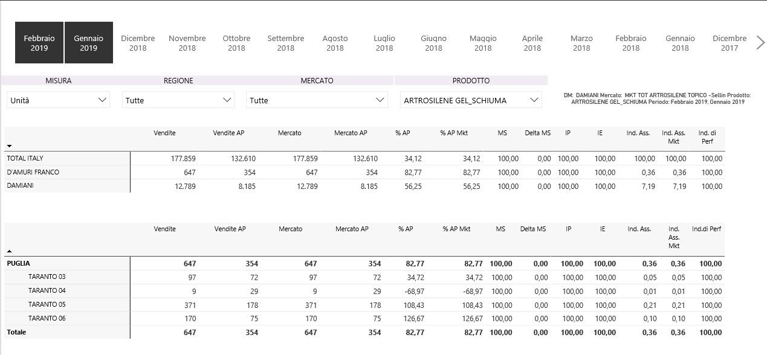This screenshot has height=355, width=767.
Task: Click Vendite AP header in the bottom table
Action: click(230, 229)
